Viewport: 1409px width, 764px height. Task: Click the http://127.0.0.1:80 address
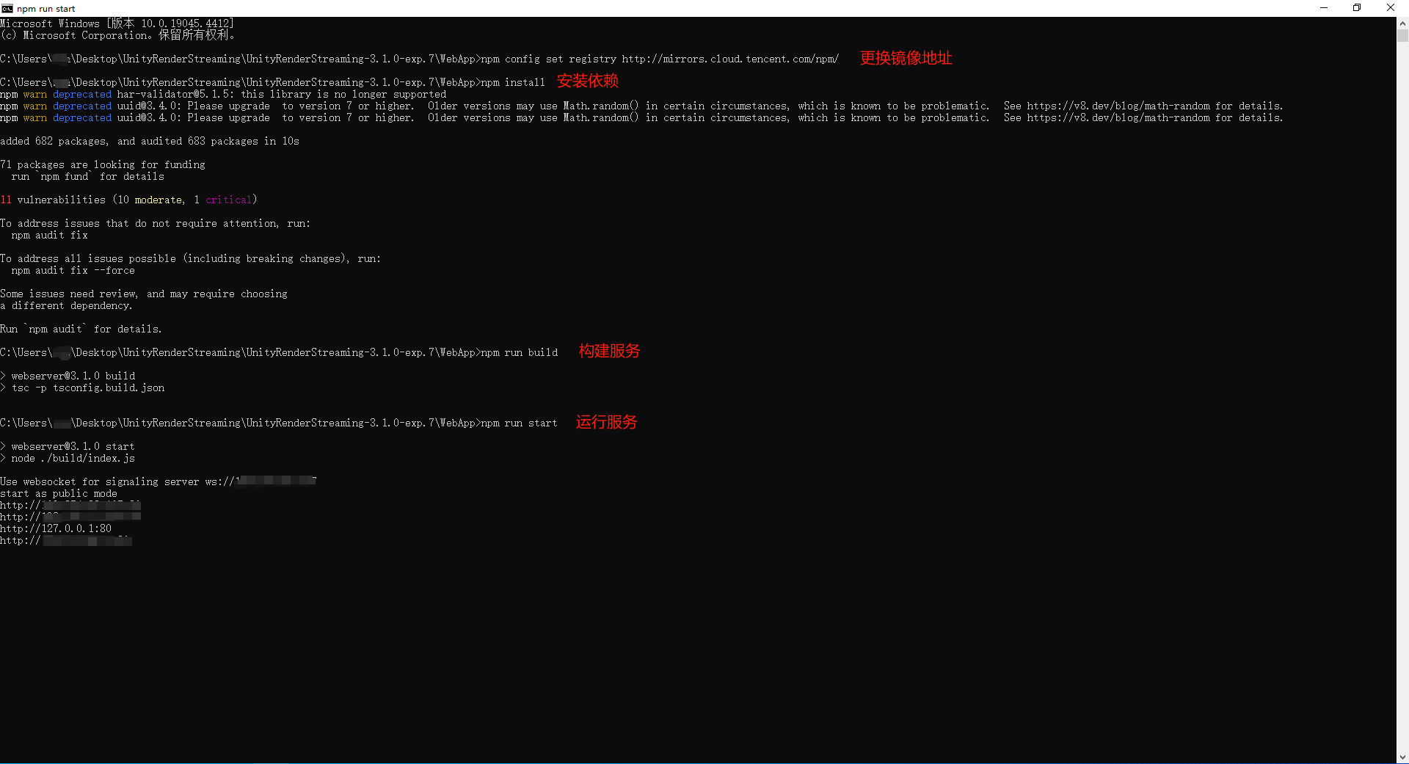click(56, 528)
